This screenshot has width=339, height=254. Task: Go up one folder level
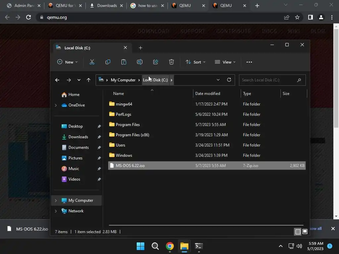88,80
